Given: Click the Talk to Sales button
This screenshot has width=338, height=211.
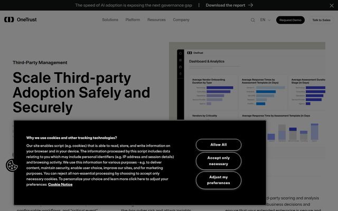Looking at the screenshot, I should point(321,20).
